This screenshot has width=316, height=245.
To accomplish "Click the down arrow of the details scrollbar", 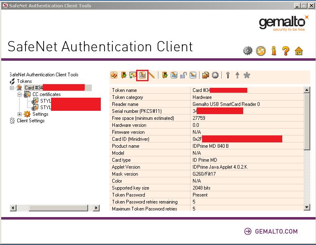I will [307, 207].
